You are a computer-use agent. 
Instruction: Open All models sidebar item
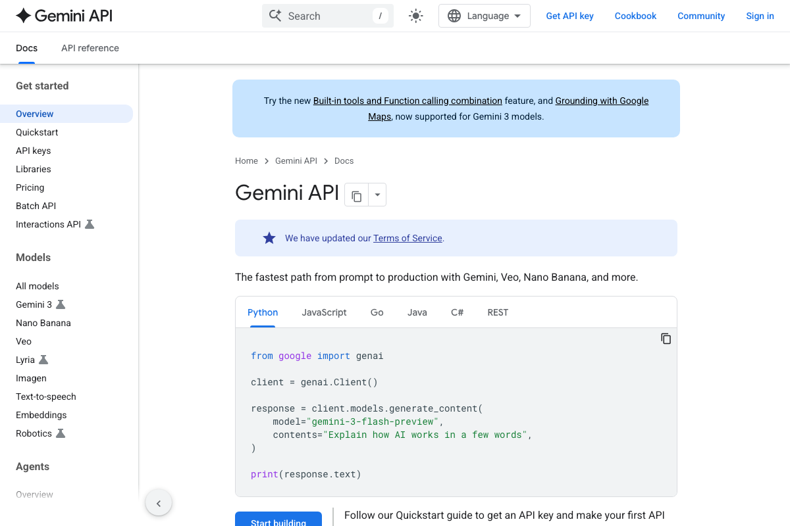click(37, 286)
